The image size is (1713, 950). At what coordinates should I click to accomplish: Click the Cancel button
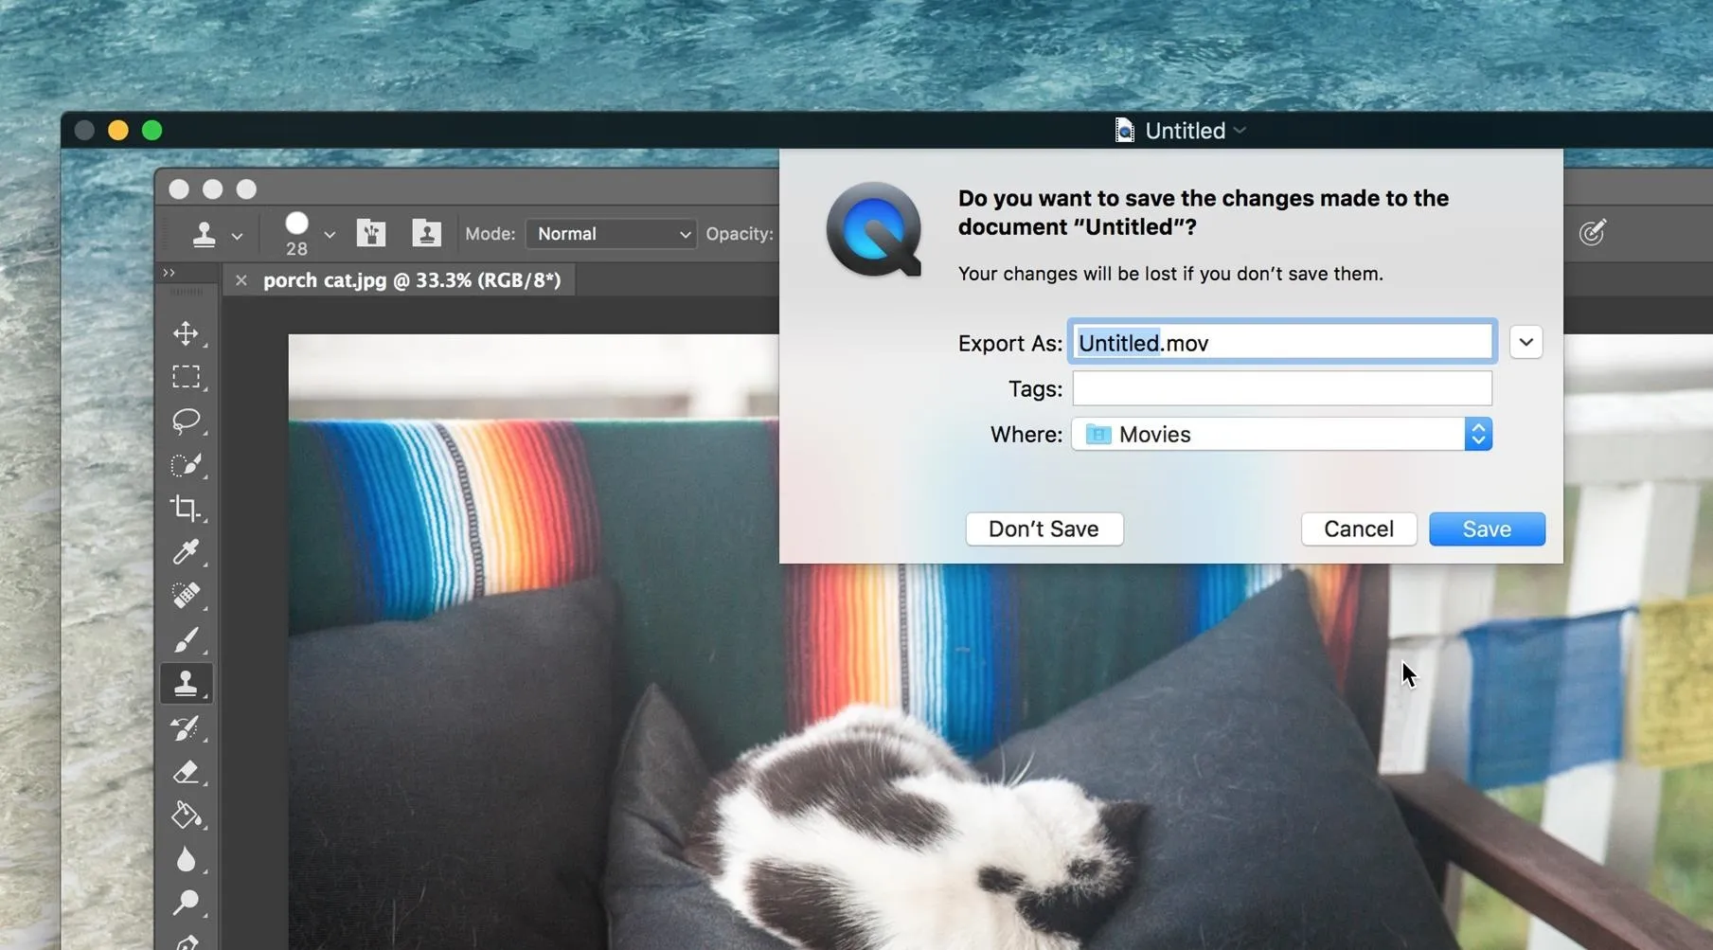pyautogui.click(x=1358, y=529)
